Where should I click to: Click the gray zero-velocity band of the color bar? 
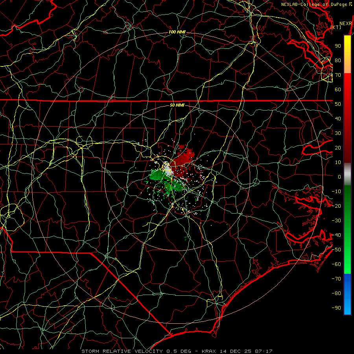(347, 174)
